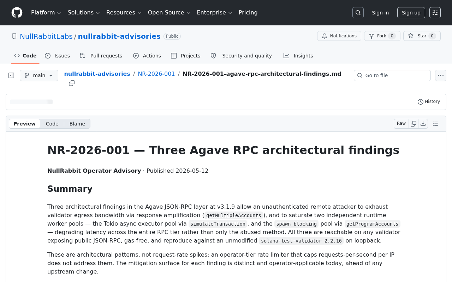Open the main branch selector

(x=39, y=75)
